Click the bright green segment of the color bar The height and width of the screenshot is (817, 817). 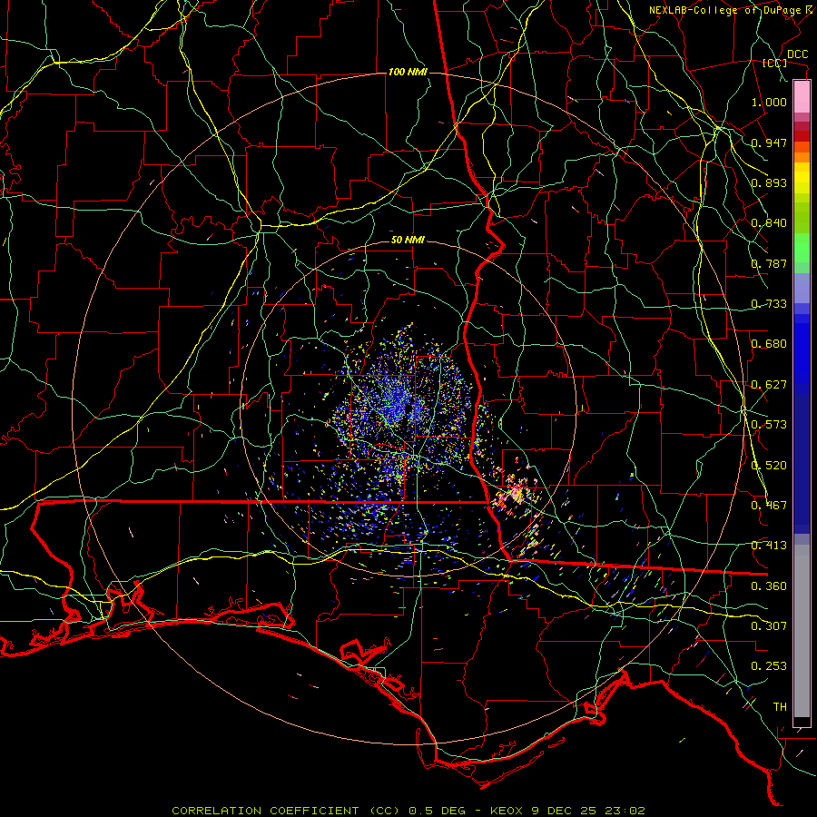(x=802, y=248)
